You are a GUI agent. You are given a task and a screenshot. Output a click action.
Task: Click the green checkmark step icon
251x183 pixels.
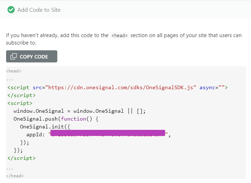tap(11, 10)
